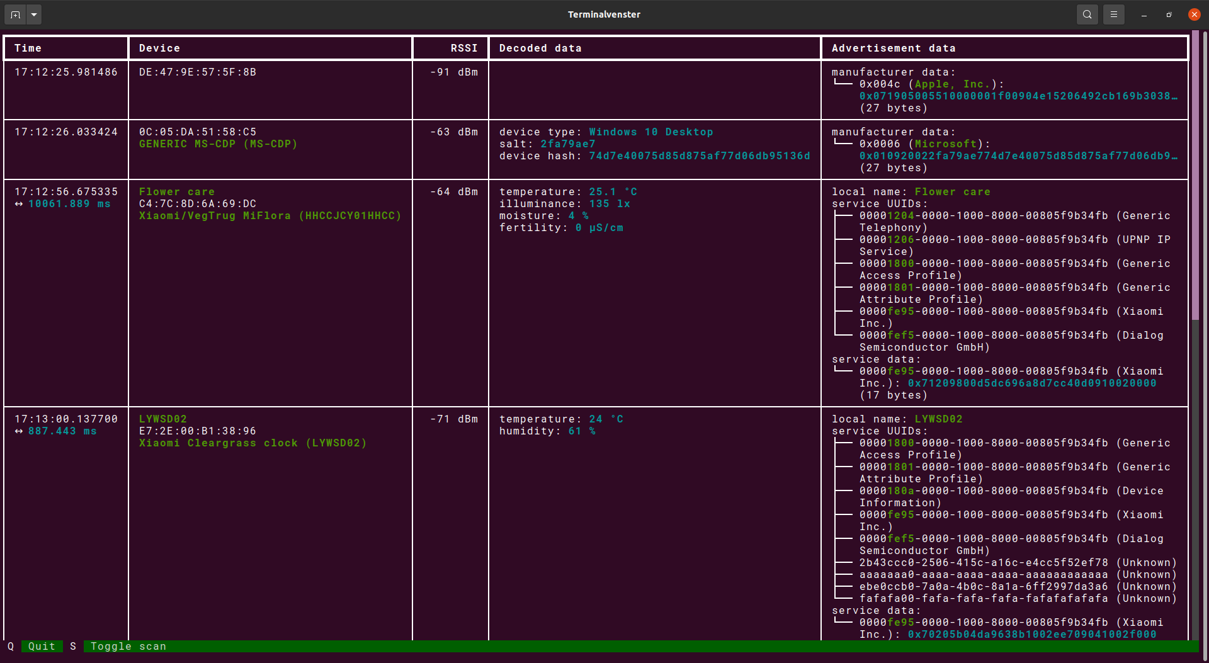Click local name Flower care in advertisement data

953,192
